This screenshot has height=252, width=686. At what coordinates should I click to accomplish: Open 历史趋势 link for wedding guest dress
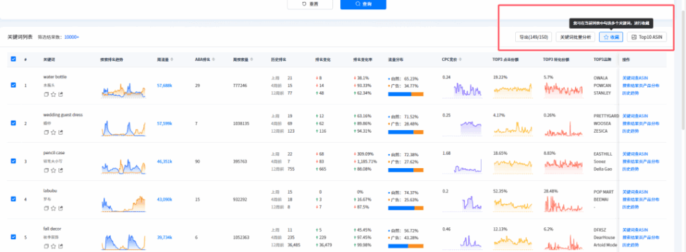tap(630, 131)
